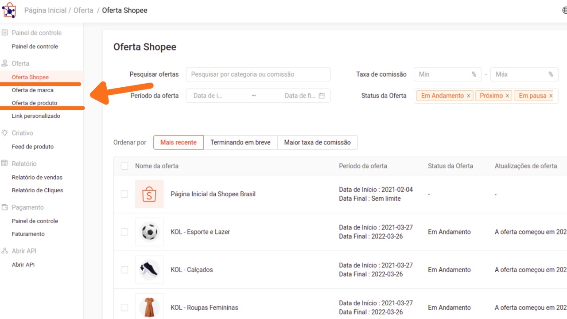This screenshot has height=319, width=567.
Task: Open Faturamento page
Action: click(28, 234)
